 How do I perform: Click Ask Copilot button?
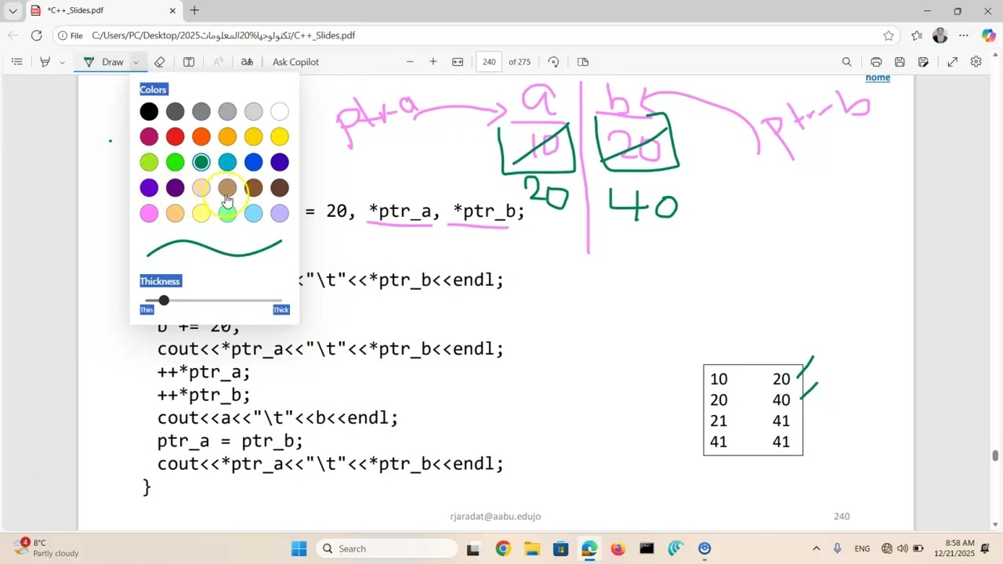[295, 62]
